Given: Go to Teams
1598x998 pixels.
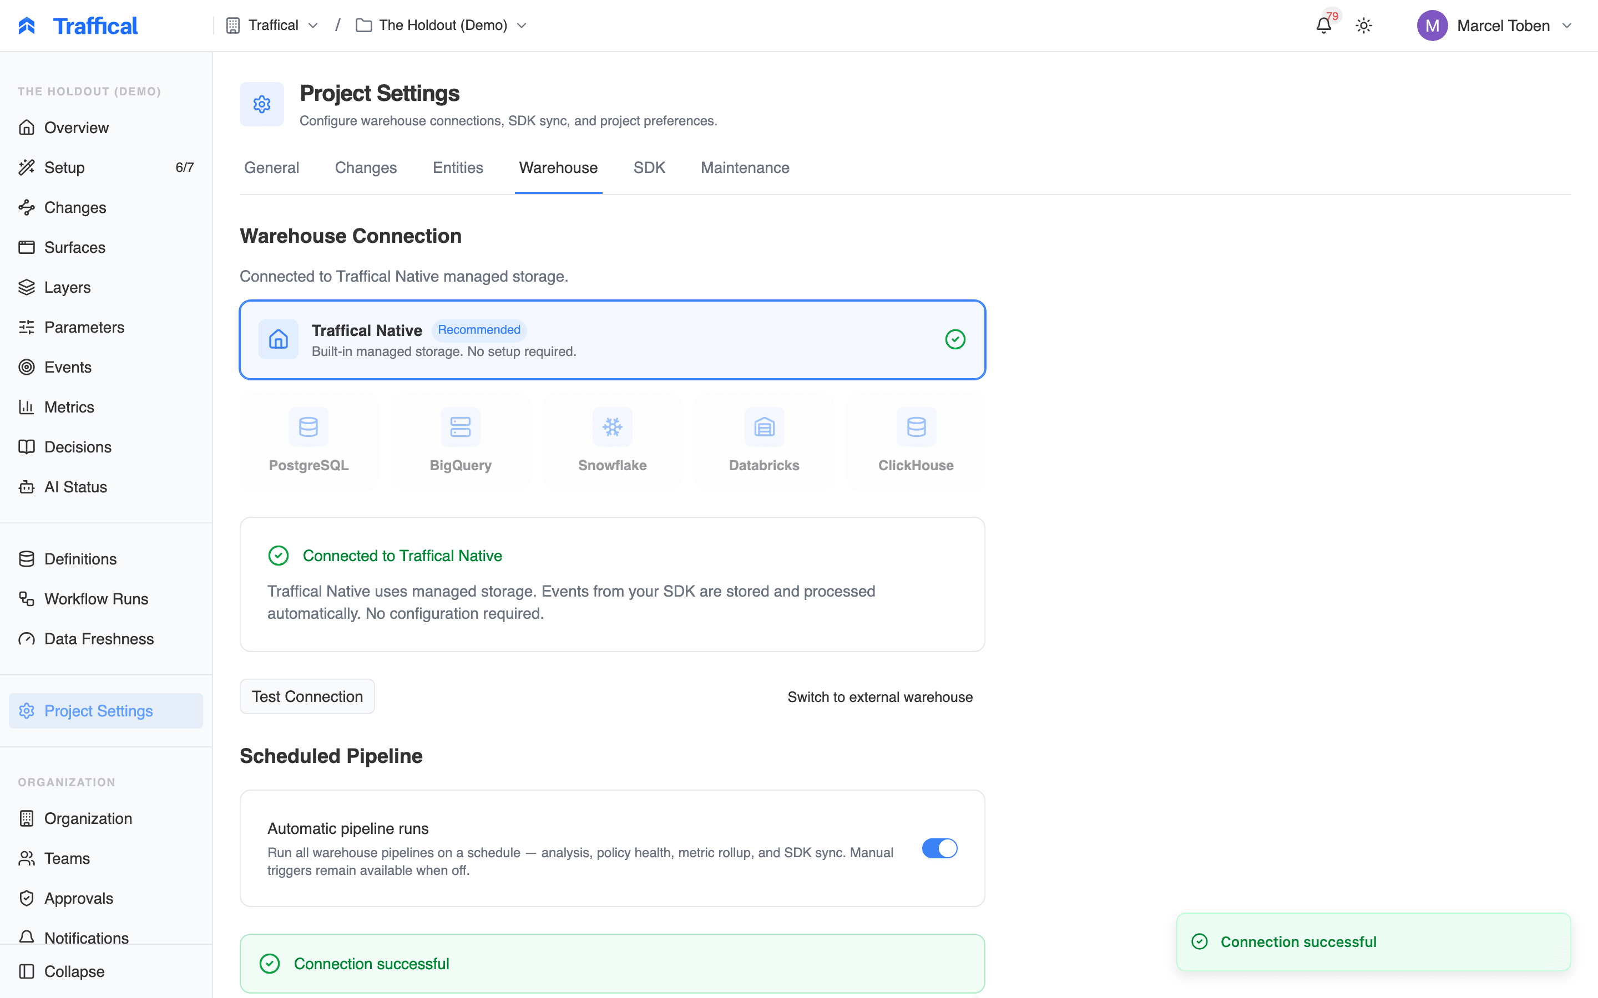Looking at the screenshot, I should point(105,858).
